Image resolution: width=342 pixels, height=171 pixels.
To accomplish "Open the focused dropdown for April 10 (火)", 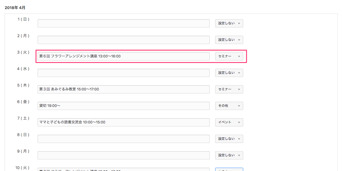I will (229, 169).
